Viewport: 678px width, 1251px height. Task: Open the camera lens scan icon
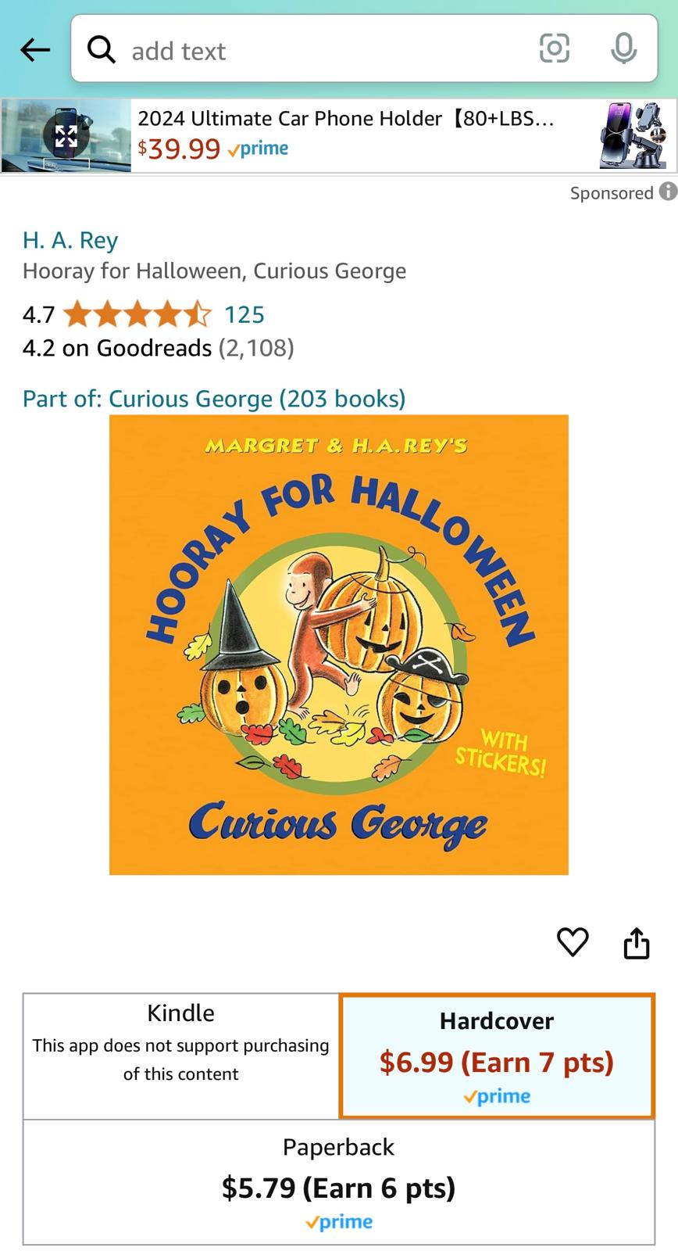pos(554,48)
